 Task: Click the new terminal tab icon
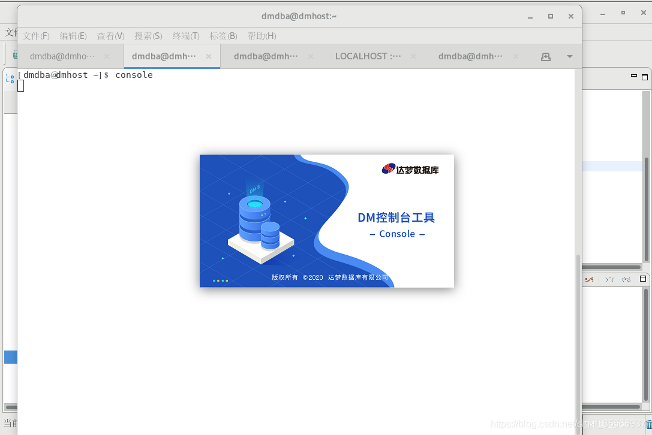[x=546, y=56]
